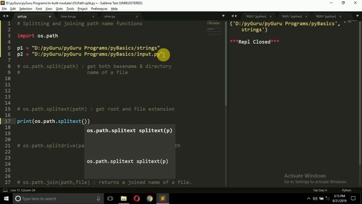The image size is (362, 204).
Task: Show hidden system tray icons
Action: click(x=309, y=198)
